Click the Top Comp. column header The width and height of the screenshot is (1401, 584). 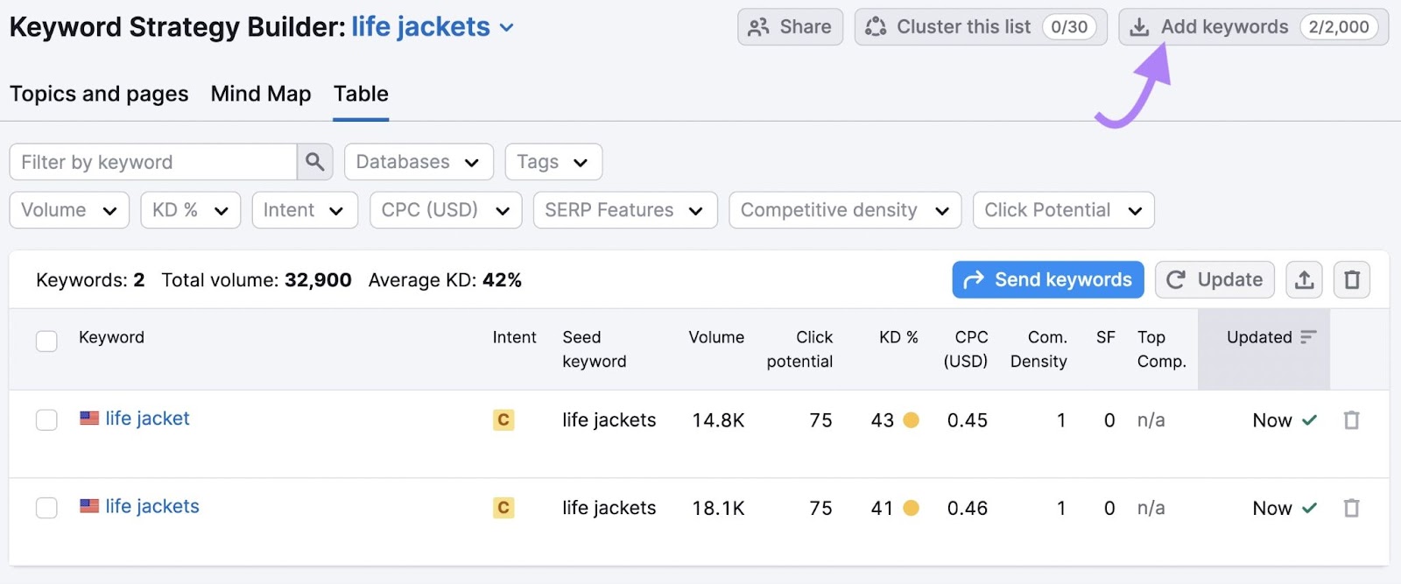coord(1162,349)
